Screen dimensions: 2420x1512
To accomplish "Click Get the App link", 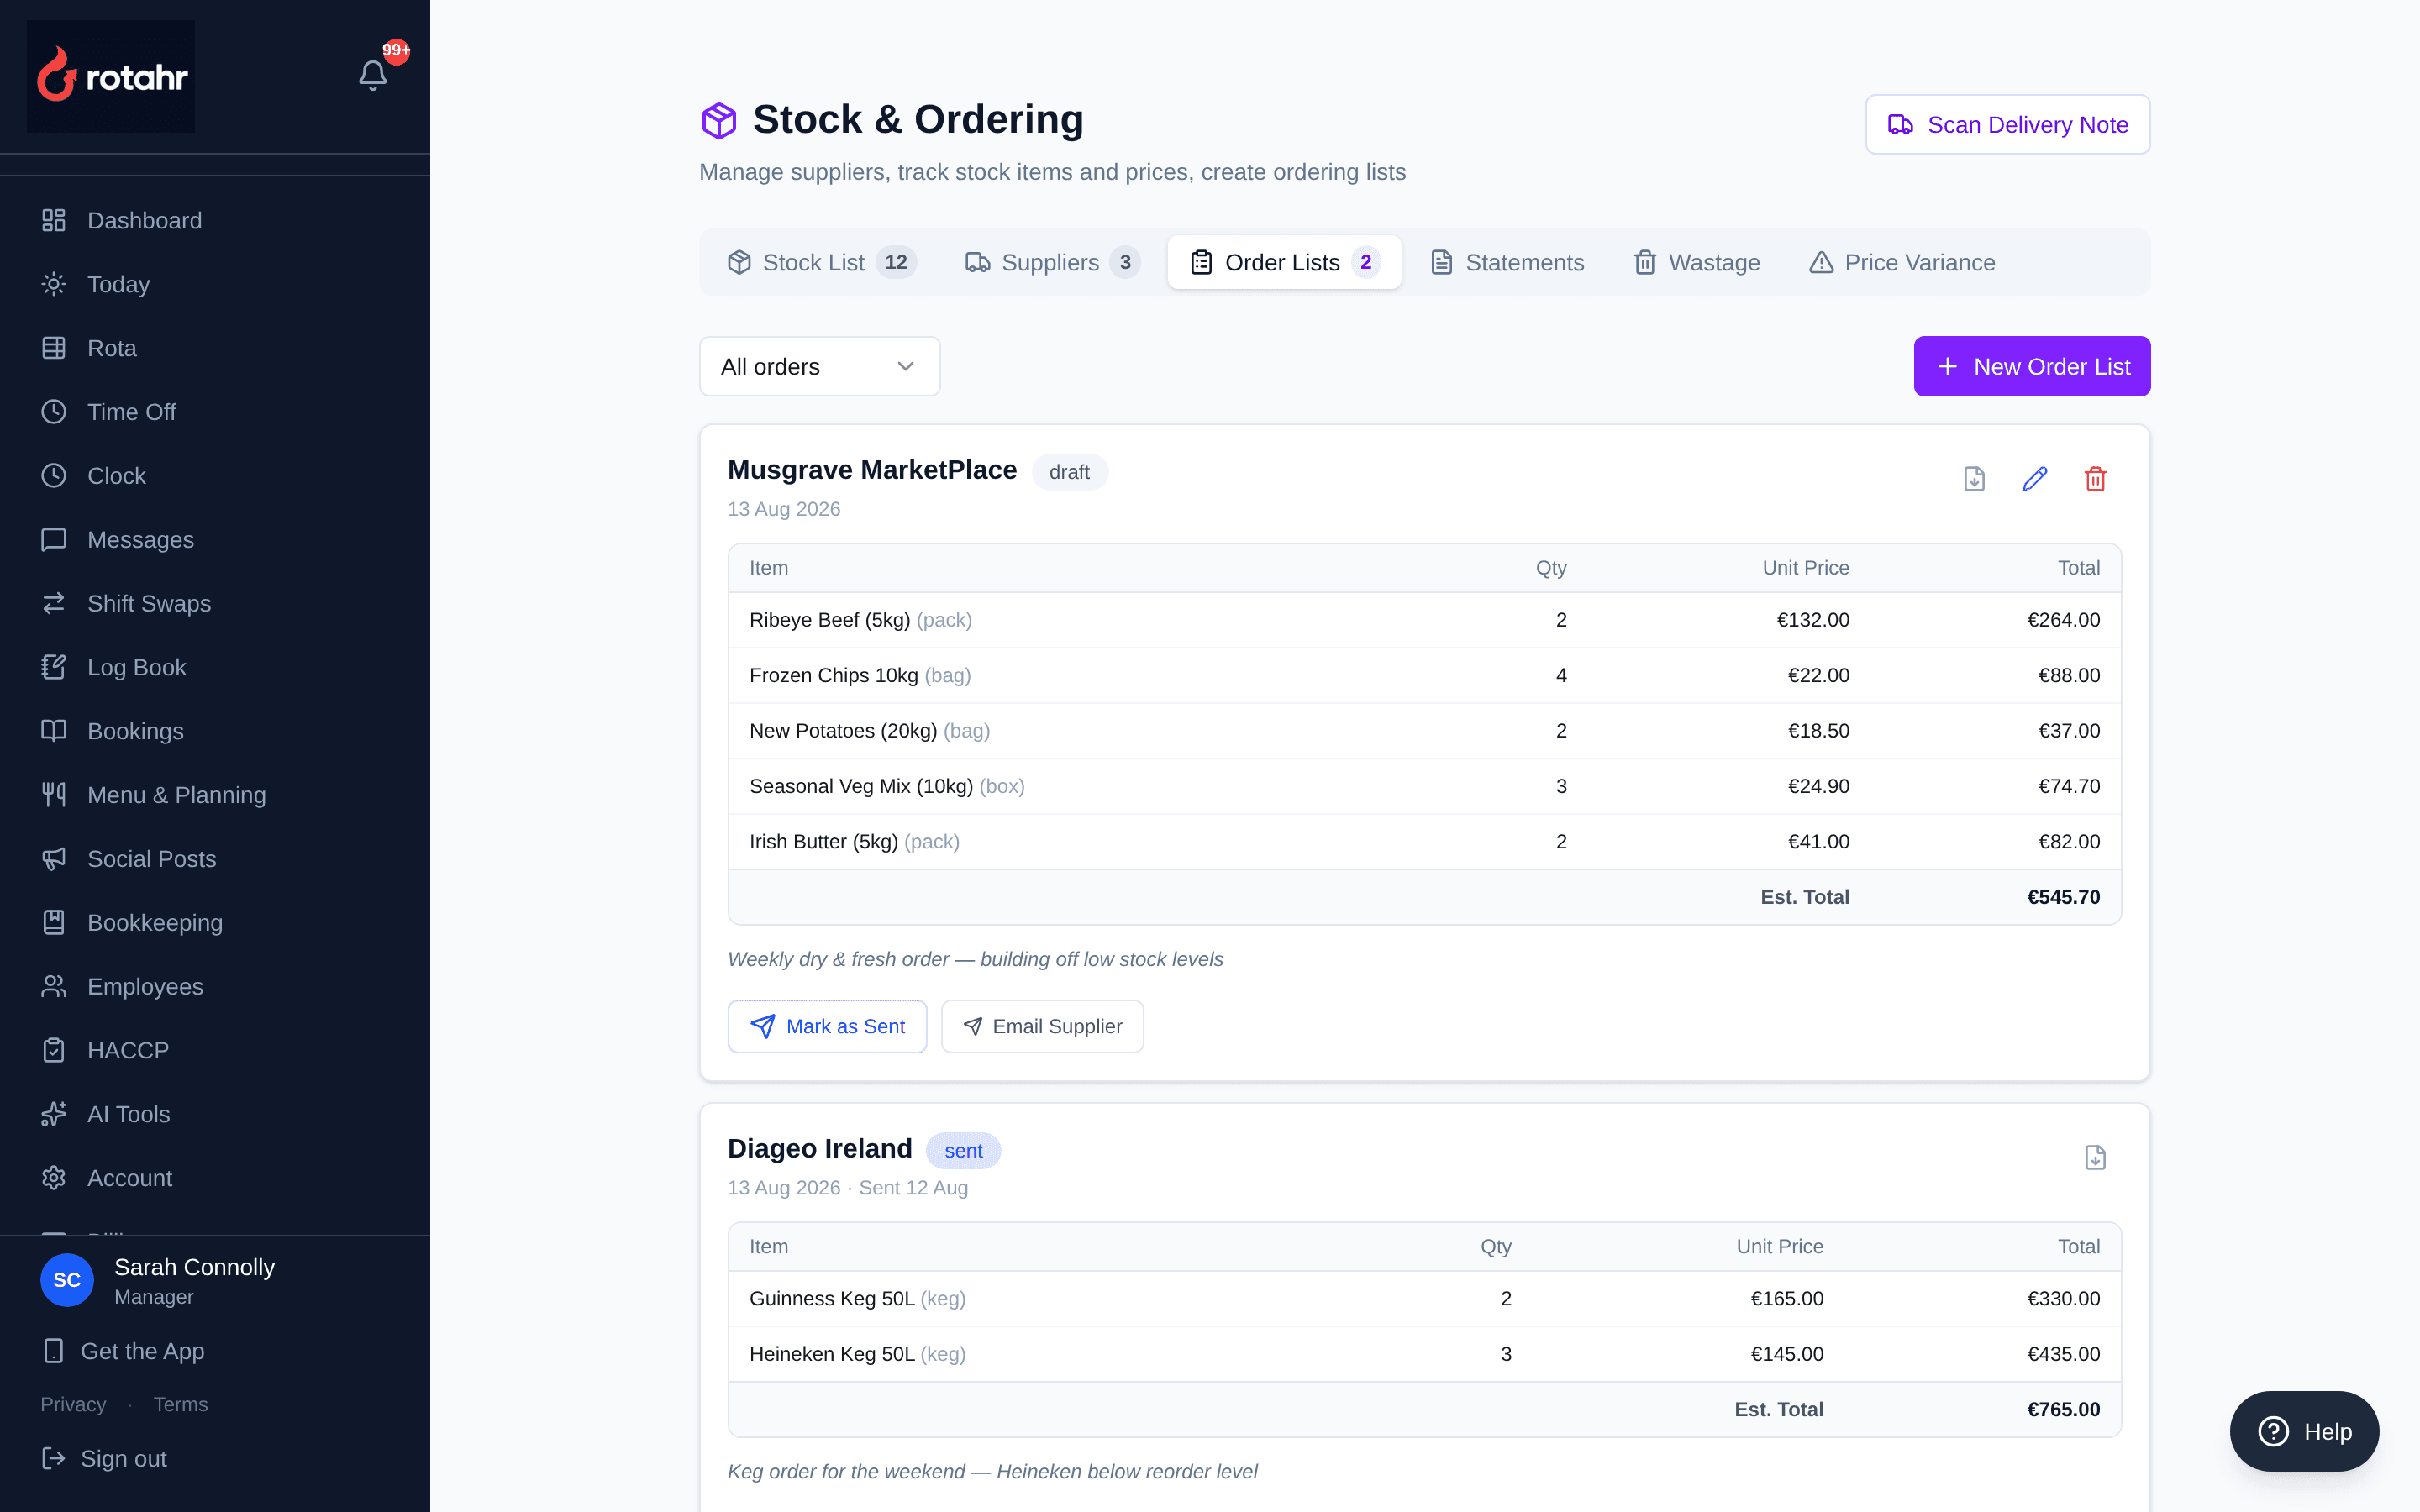I will pos(124,1351).
